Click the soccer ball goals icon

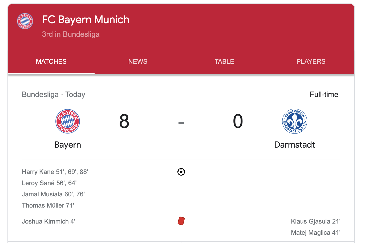(181, 172)
